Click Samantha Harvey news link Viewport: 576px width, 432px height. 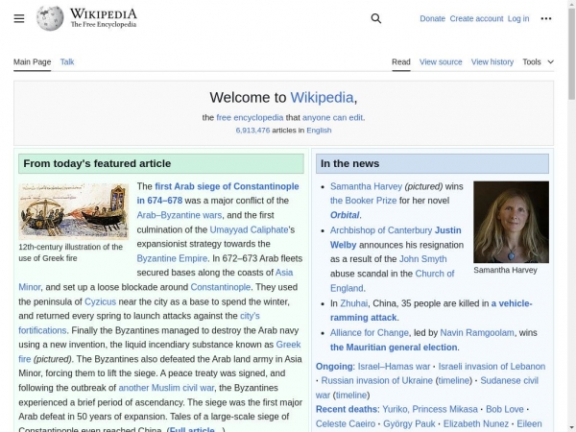tap(366, 186)
